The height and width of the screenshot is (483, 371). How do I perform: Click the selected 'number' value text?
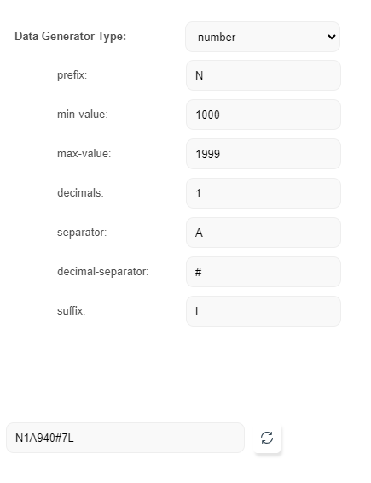click(217, 38)
